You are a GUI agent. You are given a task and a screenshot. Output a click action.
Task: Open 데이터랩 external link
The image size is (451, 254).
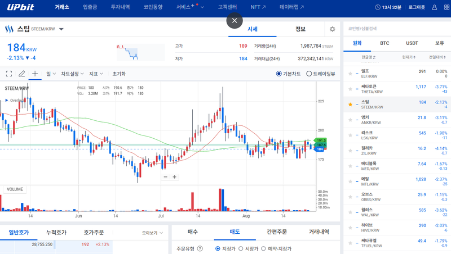(x=291, y=7)
